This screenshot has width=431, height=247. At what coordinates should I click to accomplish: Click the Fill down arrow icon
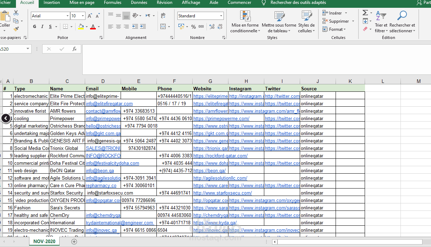tap(365, 21)
